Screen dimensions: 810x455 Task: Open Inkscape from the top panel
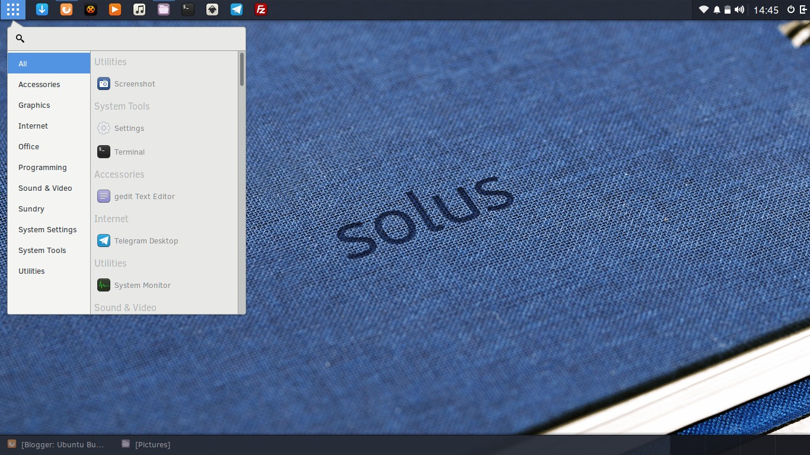pyautogui.click(x=212, y=9)
